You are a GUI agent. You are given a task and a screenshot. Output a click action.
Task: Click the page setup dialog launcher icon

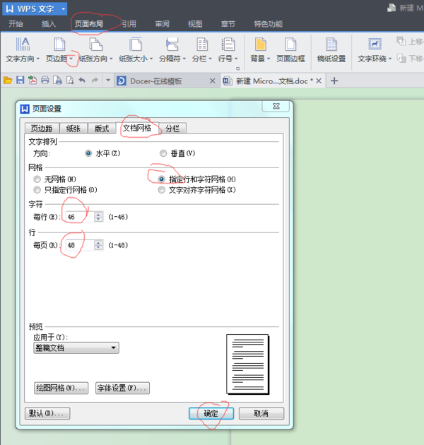click(x=237, y=69)
